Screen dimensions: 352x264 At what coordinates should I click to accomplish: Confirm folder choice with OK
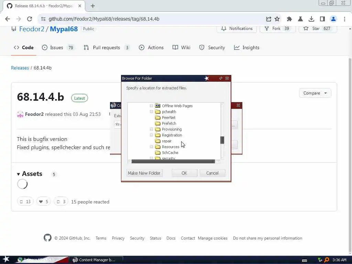pos(184,173)
